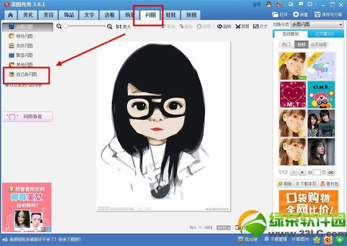Open the 闪图 tab
347x246 pixels.
pyautogui.click(x=150, y=15)
